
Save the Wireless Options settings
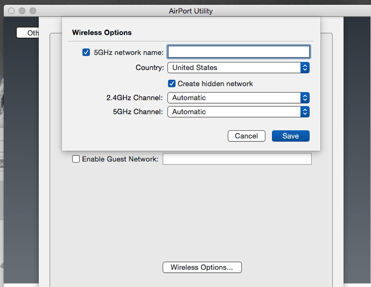pos(291,136)
